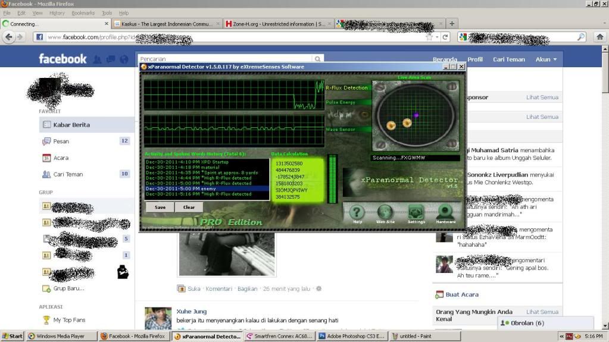Open Help in xParanormal Detector
This screenshot has height=342, width=609.
click(x=357, y=214)
